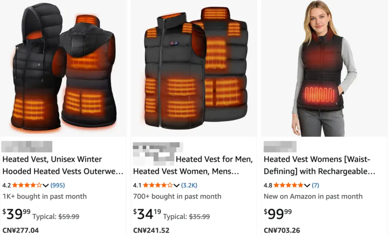Expand rating breakdown chevron beside 4.1 stars
The height and width of the screenshot is (237, 390).
(176, 185)
